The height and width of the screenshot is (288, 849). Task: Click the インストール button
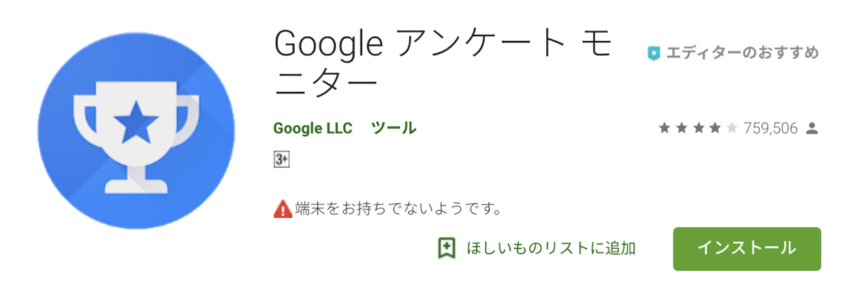point(746,248)
